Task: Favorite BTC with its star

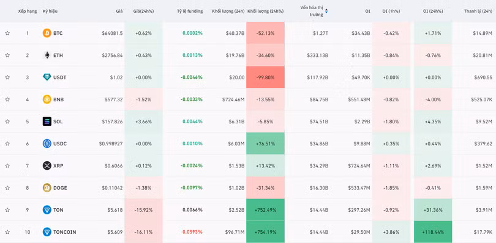Action: pyautogui.click(x=7, y=33)
